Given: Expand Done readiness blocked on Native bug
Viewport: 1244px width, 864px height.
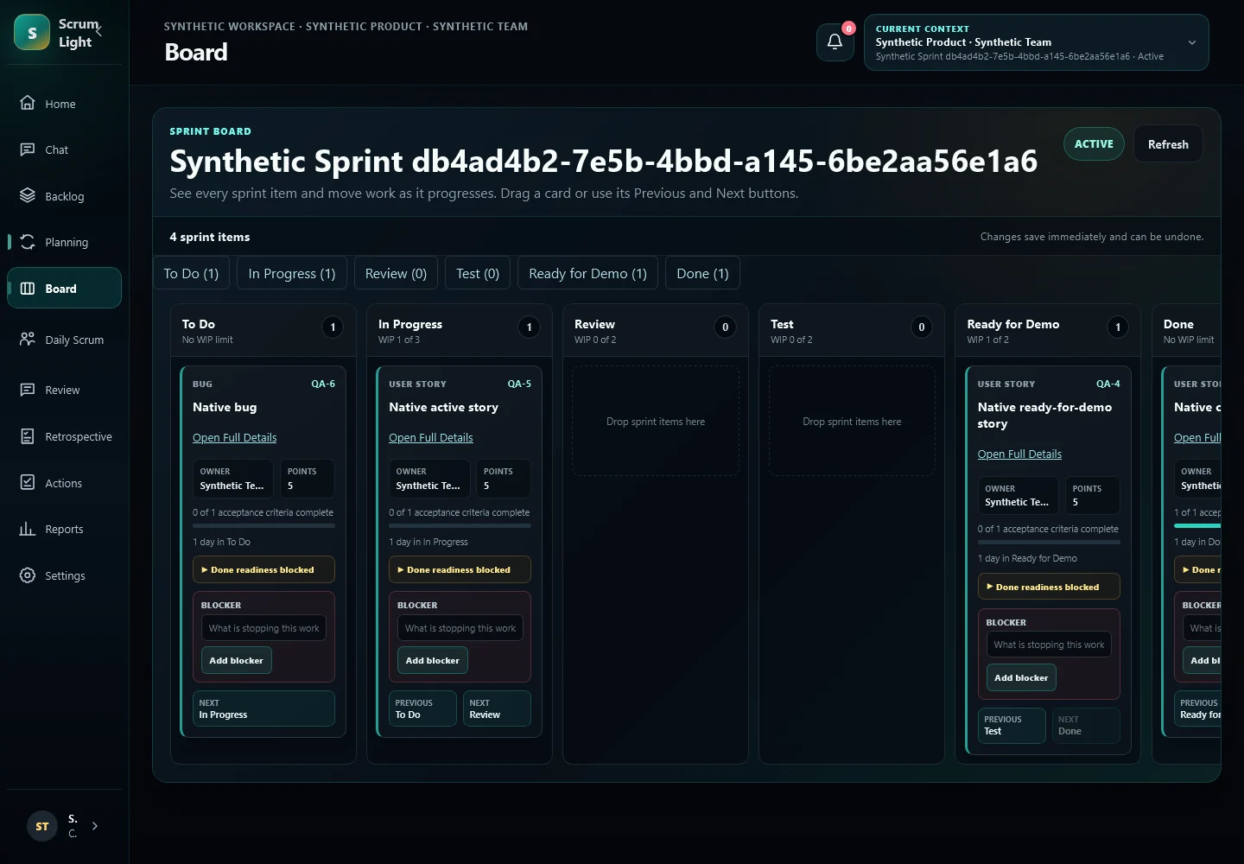Looking at the screenshot, I should (x=263, y=569).
